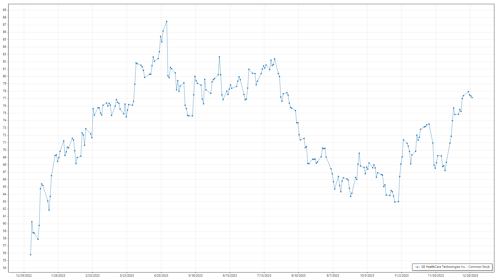The image size is (498, 280).
Task: Select the 9/7/2023 x-axis date label
Action: coord(333,276)
